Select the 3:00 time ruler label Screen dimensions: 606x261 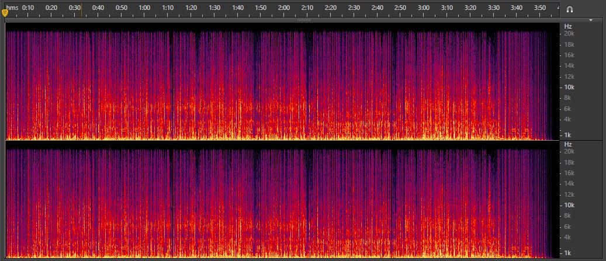coord(424,8)
